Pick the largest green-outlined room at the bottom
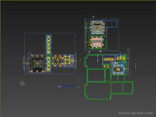The width and height of the screenshot is (156, 117). pos(98,90)
